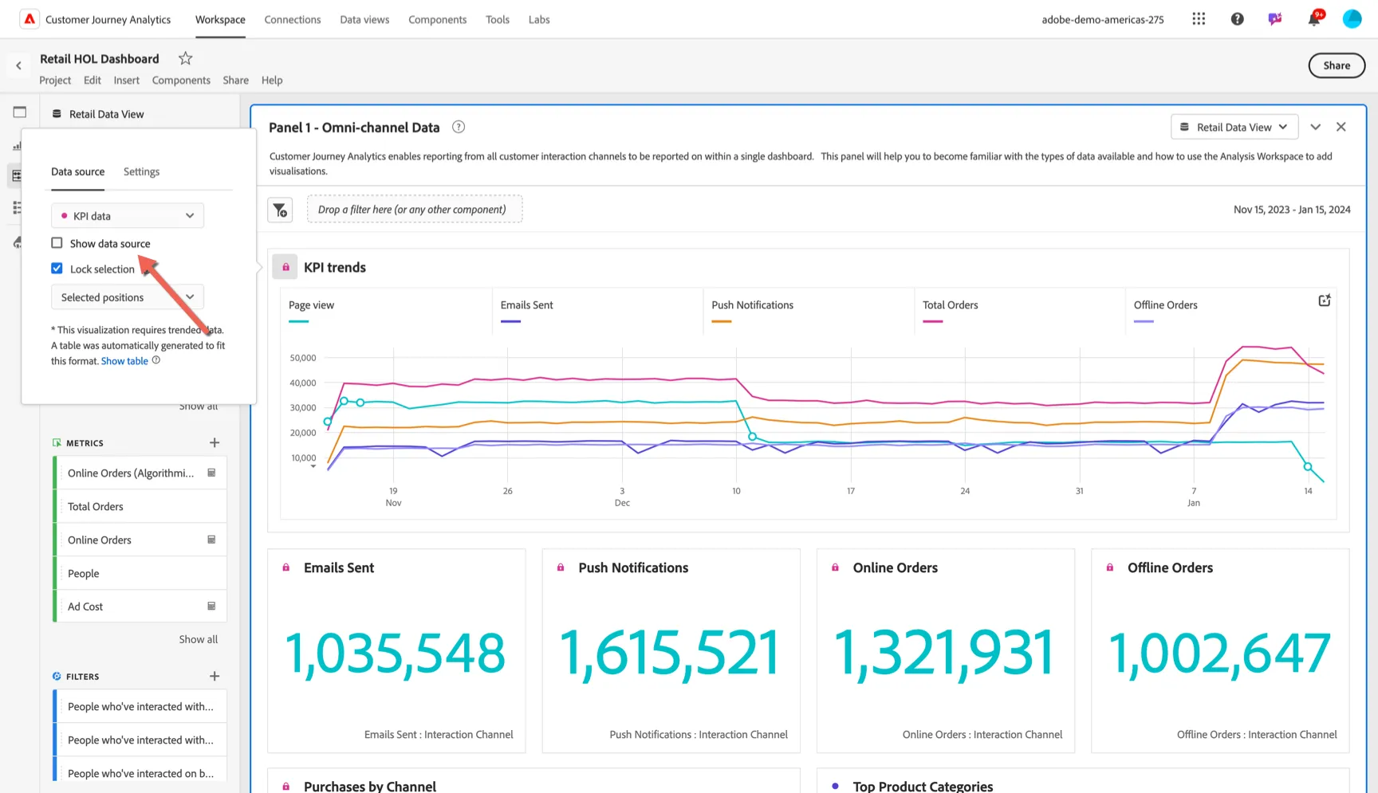Click the export icon on the KPI trends chart
Screen dimensions: 1378x793
coord(1324,300)
